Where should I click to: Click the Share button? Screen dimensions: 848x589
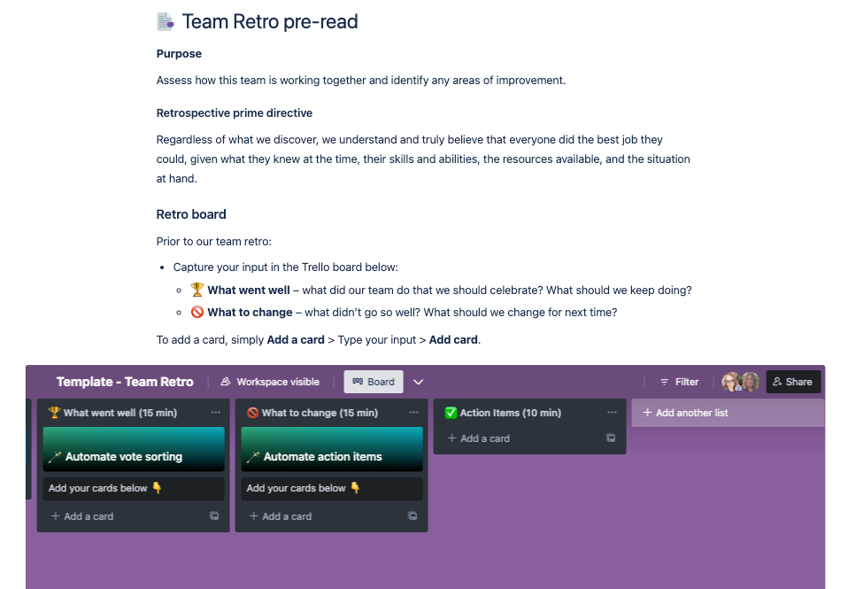tap(793, 382)
